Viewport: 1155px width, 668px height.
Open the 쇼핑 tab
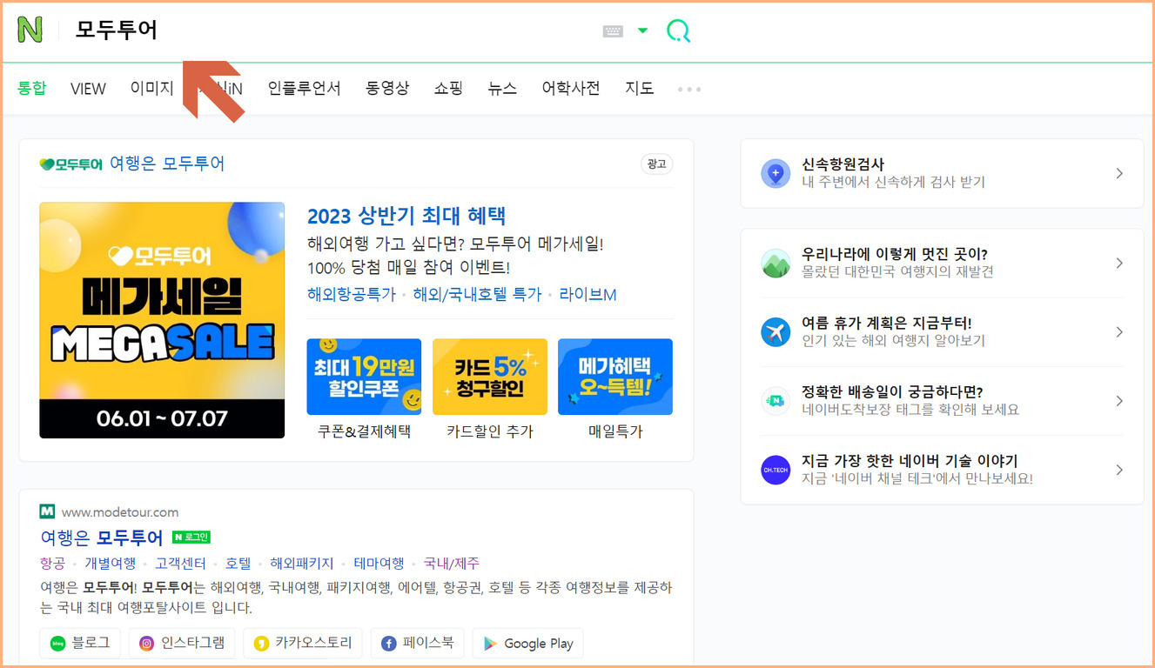(x=448, y=89)
